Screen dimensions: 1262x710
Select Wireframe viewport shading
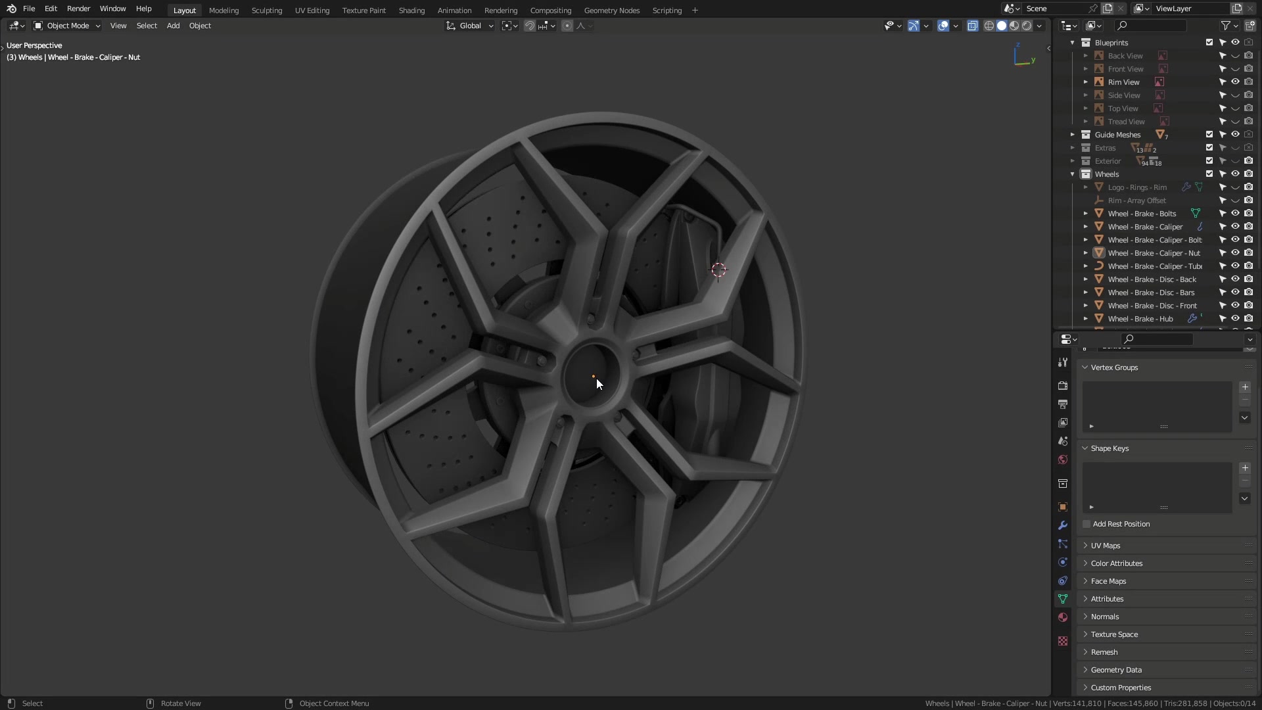989,26
